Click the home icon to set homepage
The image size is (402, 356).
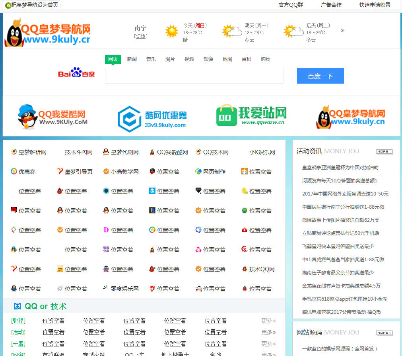tap(8, 5)
